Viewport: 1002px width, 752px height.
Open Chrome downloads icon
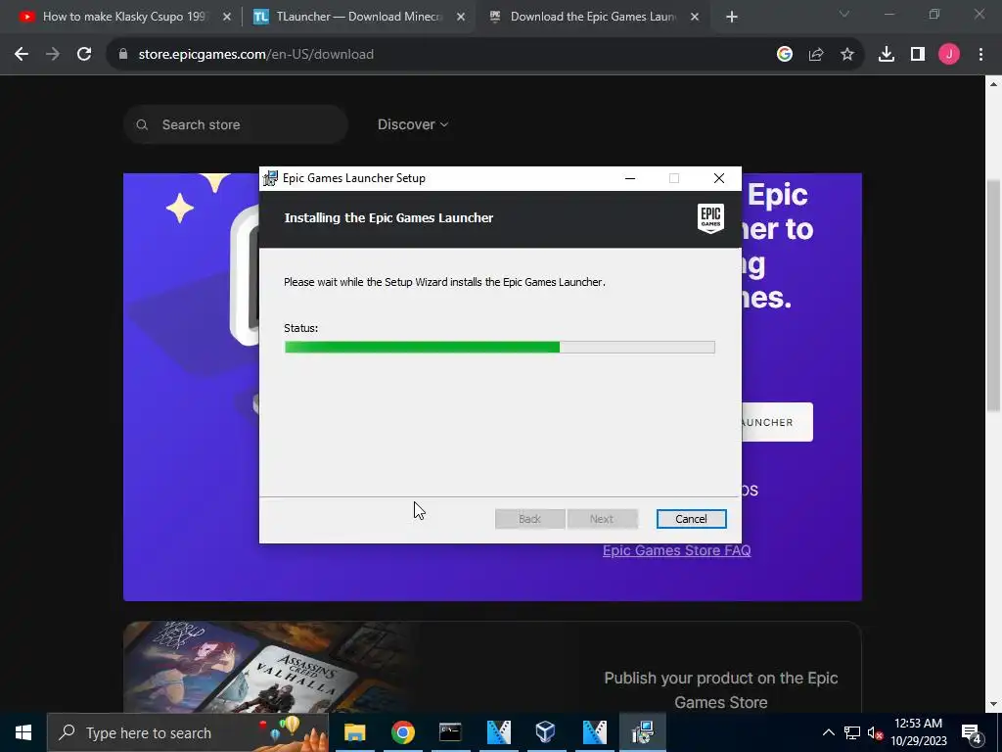point(887,55)
